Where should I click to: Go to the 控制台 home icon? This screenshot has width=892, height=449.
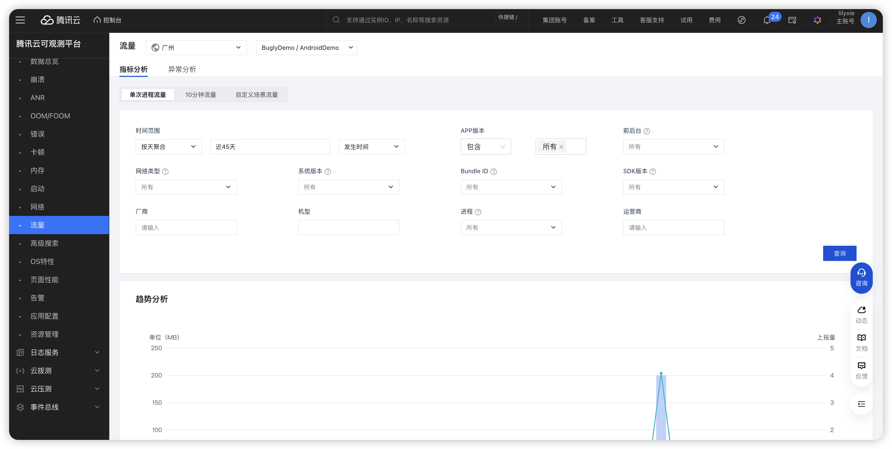tap(97, 20)
